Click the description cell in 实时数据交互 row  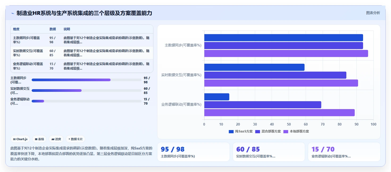pos(107,53)
